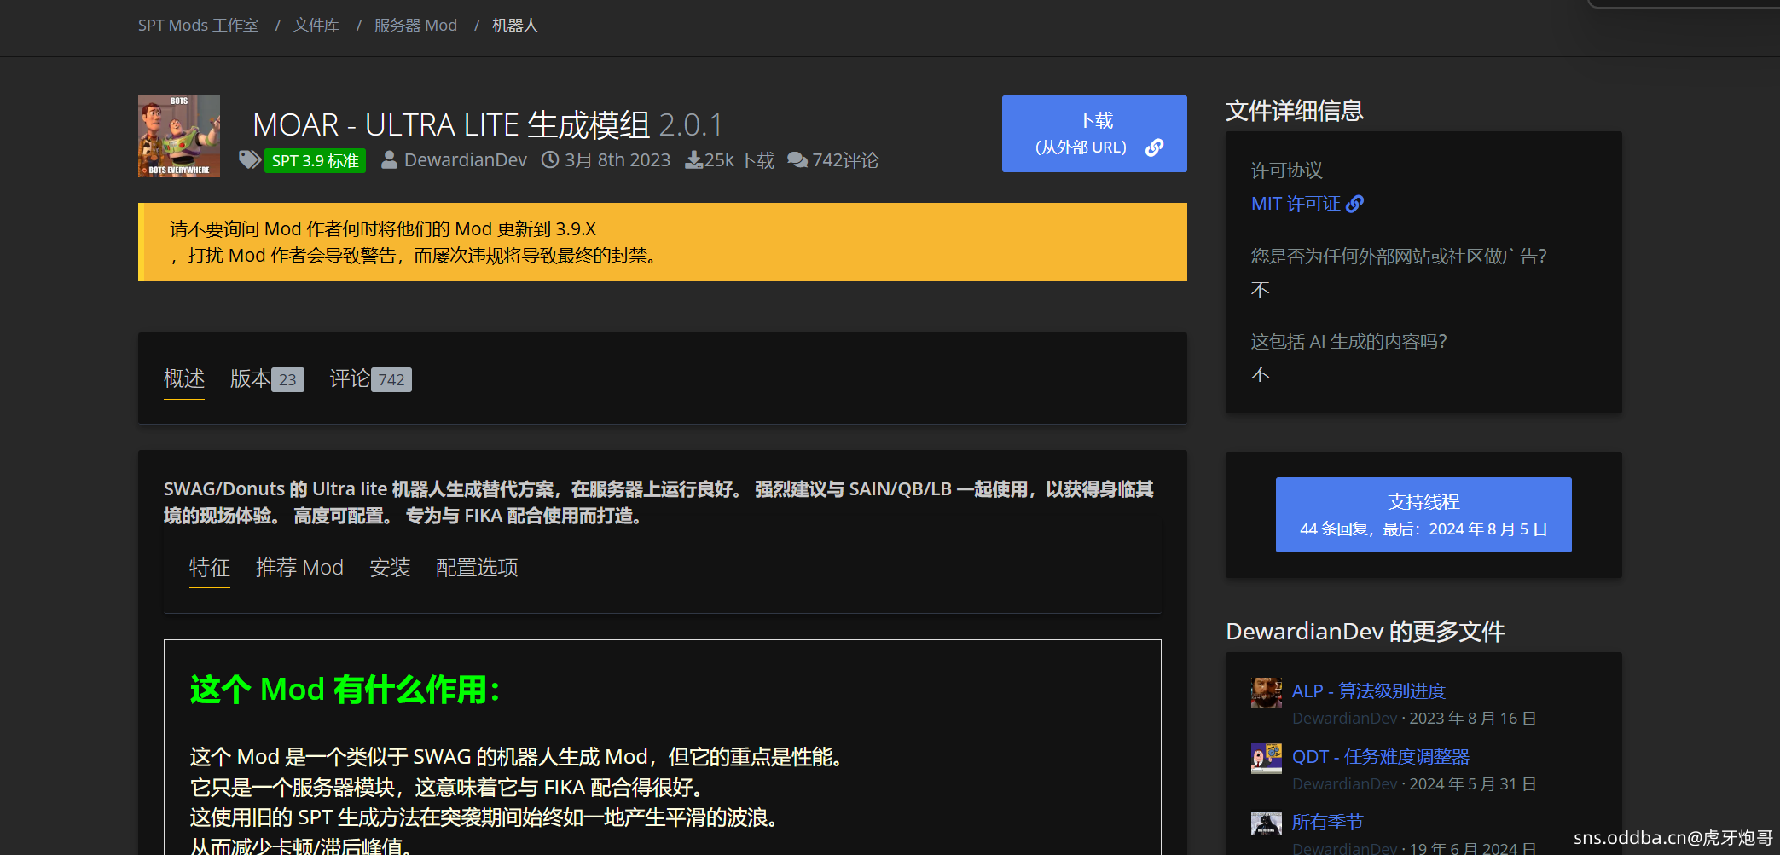Click the DewardianDev 的更多文件 heading
Viewport: 1780px width, 855px height.
click(1365, 632)
